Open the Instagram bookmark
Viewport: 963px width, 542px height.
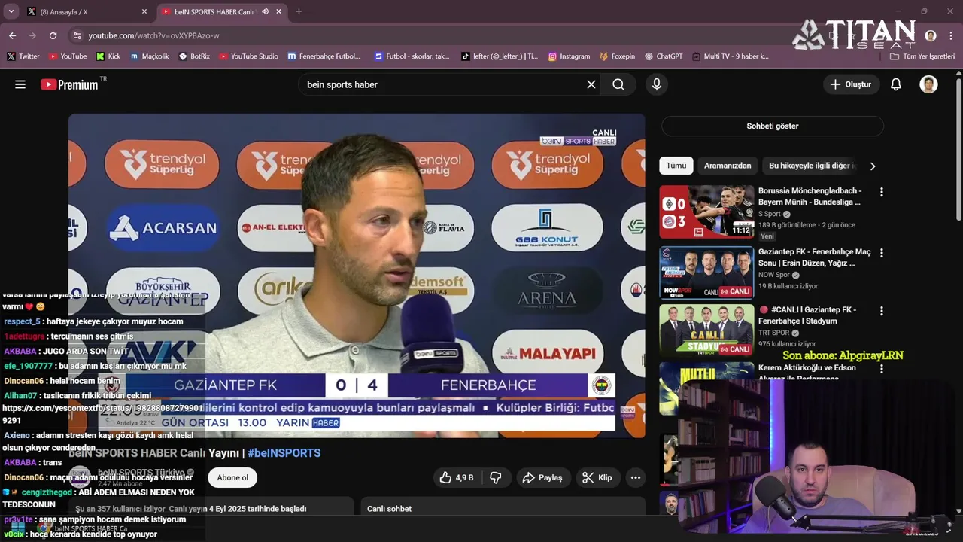[x=569, y=56]
